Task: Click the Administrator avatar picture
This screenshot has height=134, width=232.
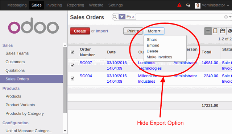Action: click(x=198, y=6)
